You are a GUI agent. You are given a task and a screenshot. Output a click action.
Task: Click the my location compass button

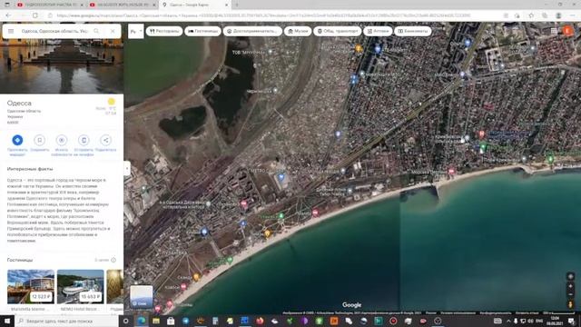571,276
